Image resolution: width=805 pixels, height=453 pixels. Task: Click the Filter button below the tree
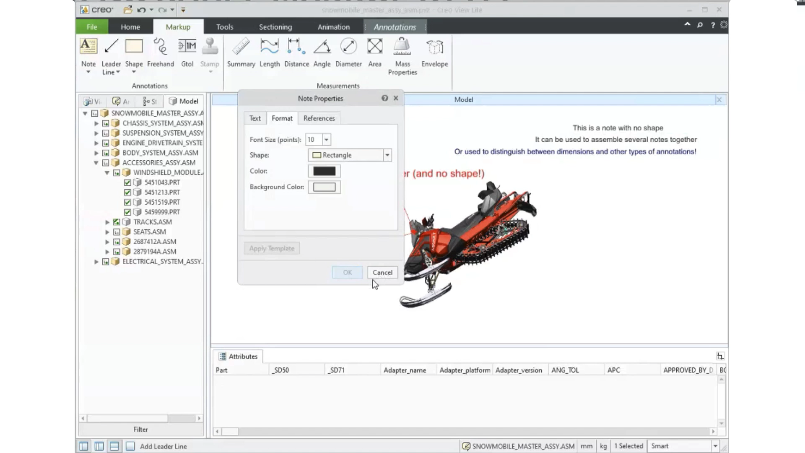point(141,430)
